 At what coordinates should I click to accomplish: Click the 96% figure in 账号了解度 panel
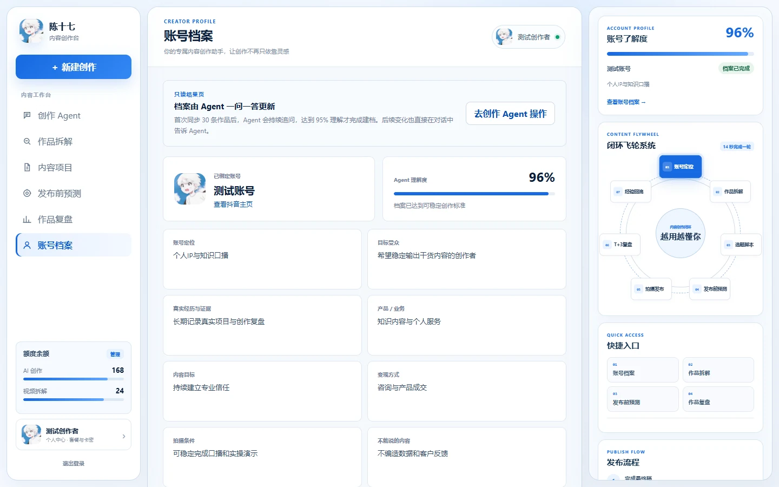coord(740,33)
